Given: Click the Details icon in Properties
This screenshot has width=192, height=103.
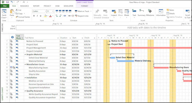Looking at the screenshot, I should point(168,14).
